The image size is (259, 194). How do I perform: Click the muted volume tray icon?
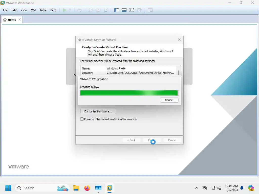pos(219,188)
